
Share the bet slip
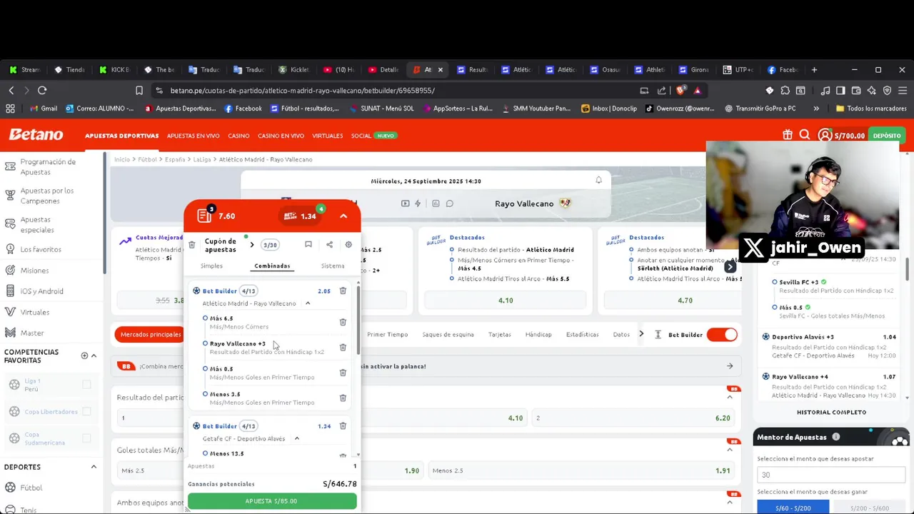coord(329,245)
